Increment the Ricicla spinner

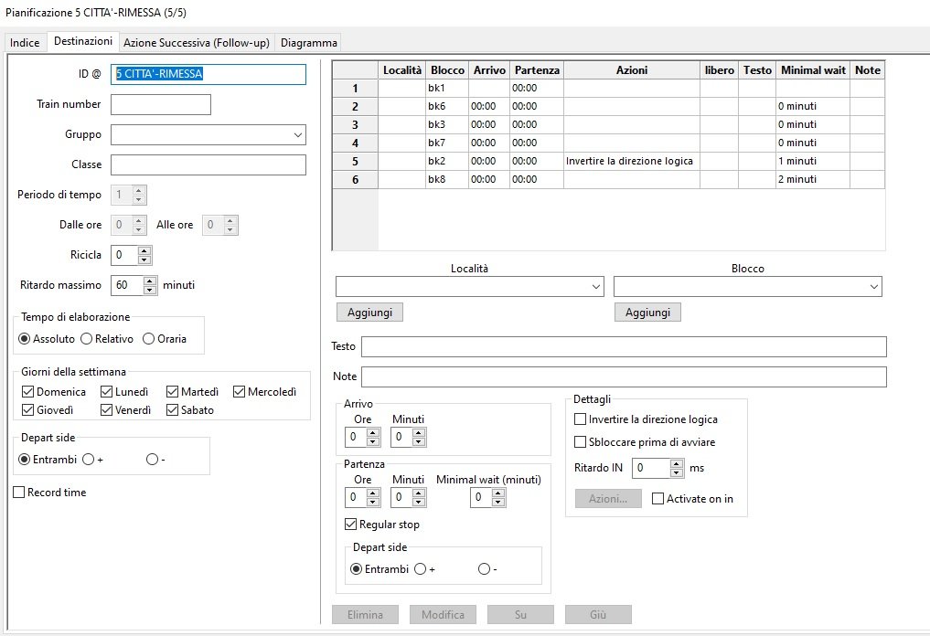tap(144, 249)
